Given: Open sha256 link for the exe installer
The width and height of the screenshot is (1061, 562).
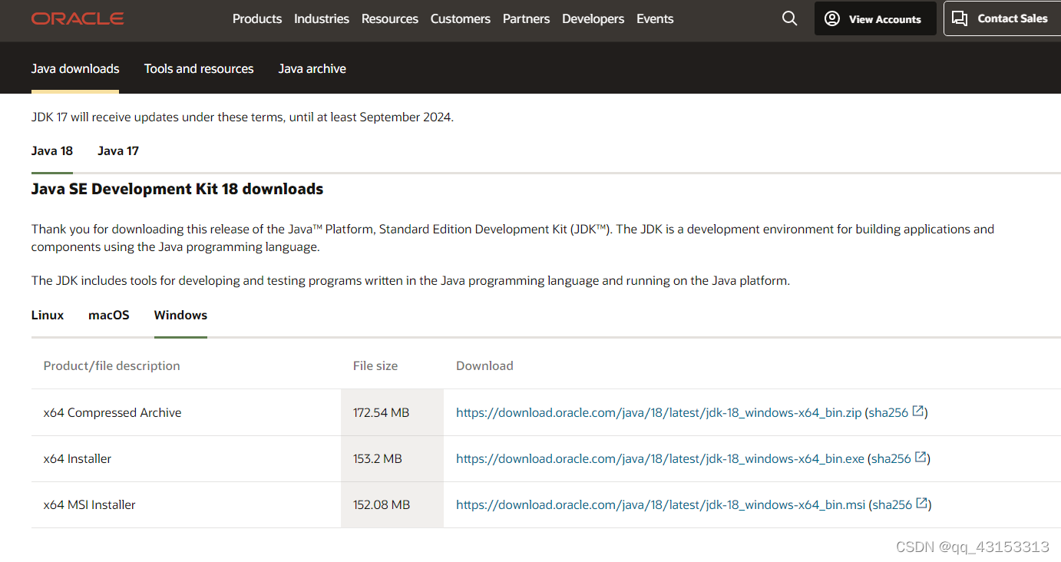Looking at the screenshot, I should tap(891, 458).
